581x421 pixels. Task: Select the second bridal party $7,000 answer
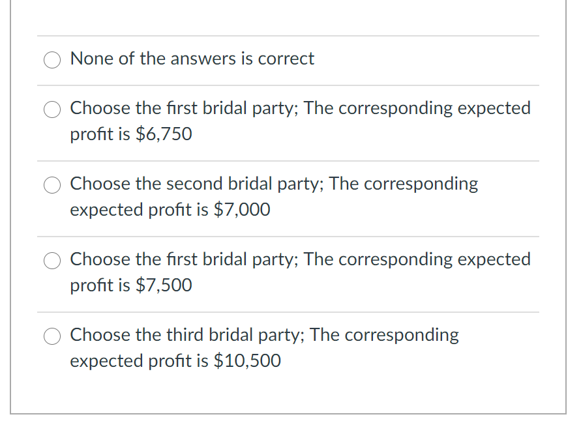tap(52, 185)
